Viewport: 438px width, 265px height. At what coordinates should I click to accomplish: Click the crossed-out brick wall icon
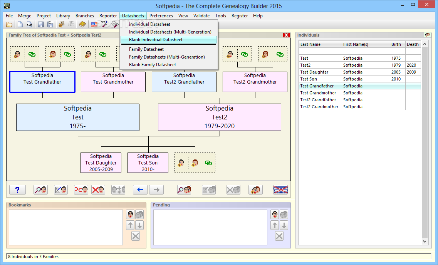pyautogui.click(x=280, y=190)
